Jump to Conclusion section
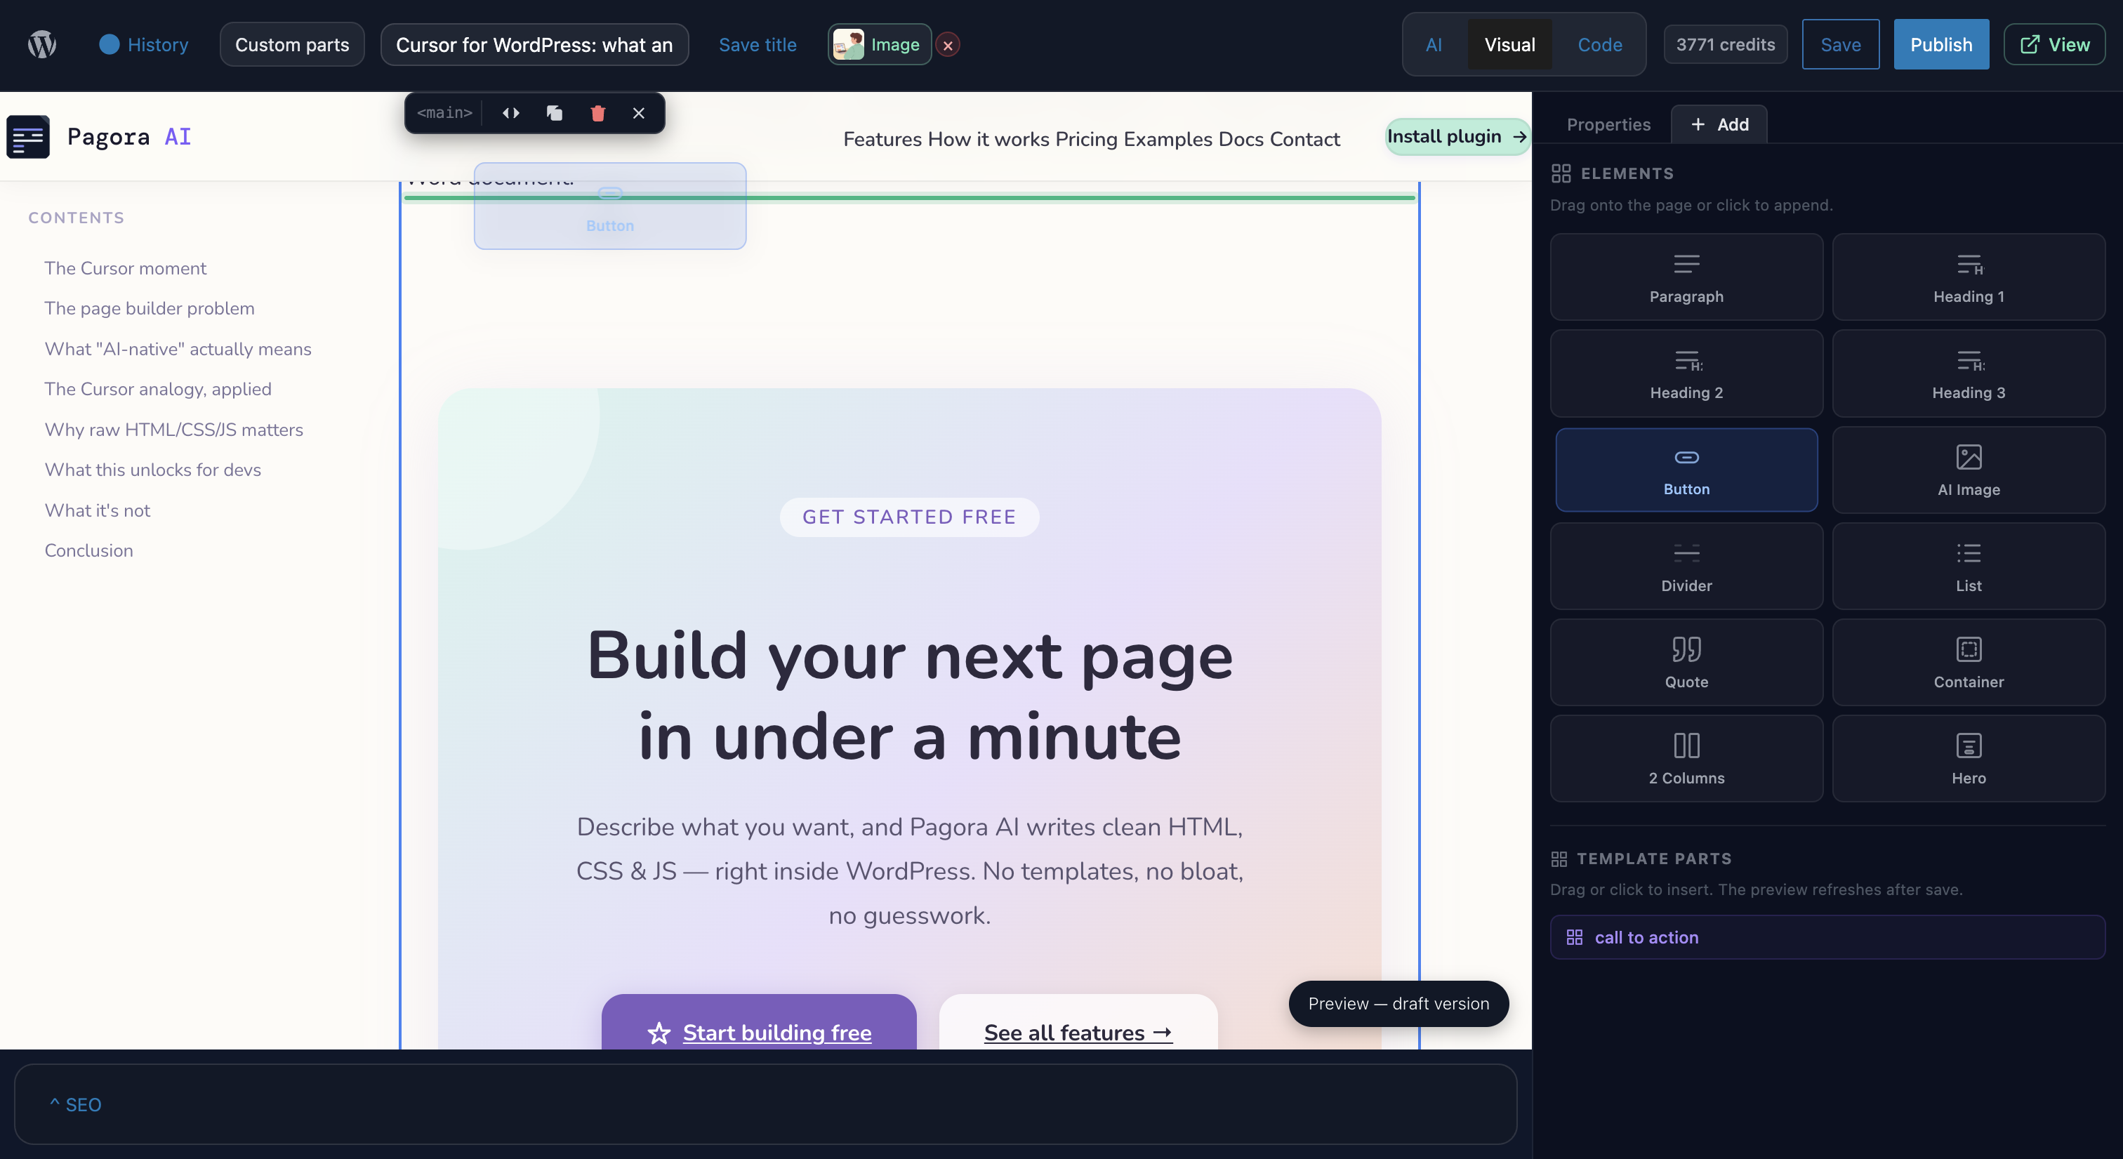 [88, 550]
